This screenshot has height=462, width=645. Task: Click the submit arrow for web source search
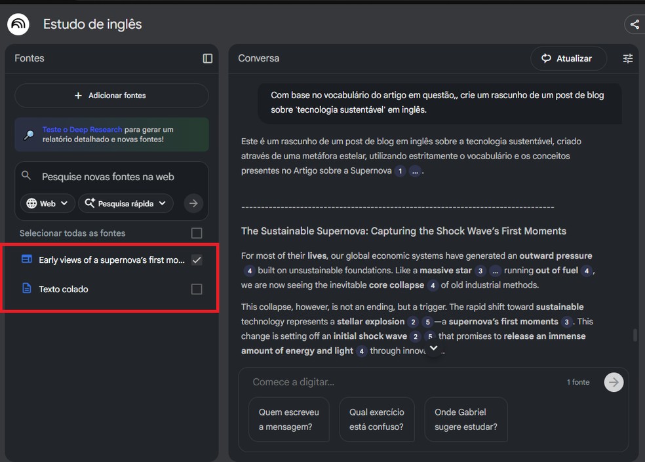click(x=193, y=203)
